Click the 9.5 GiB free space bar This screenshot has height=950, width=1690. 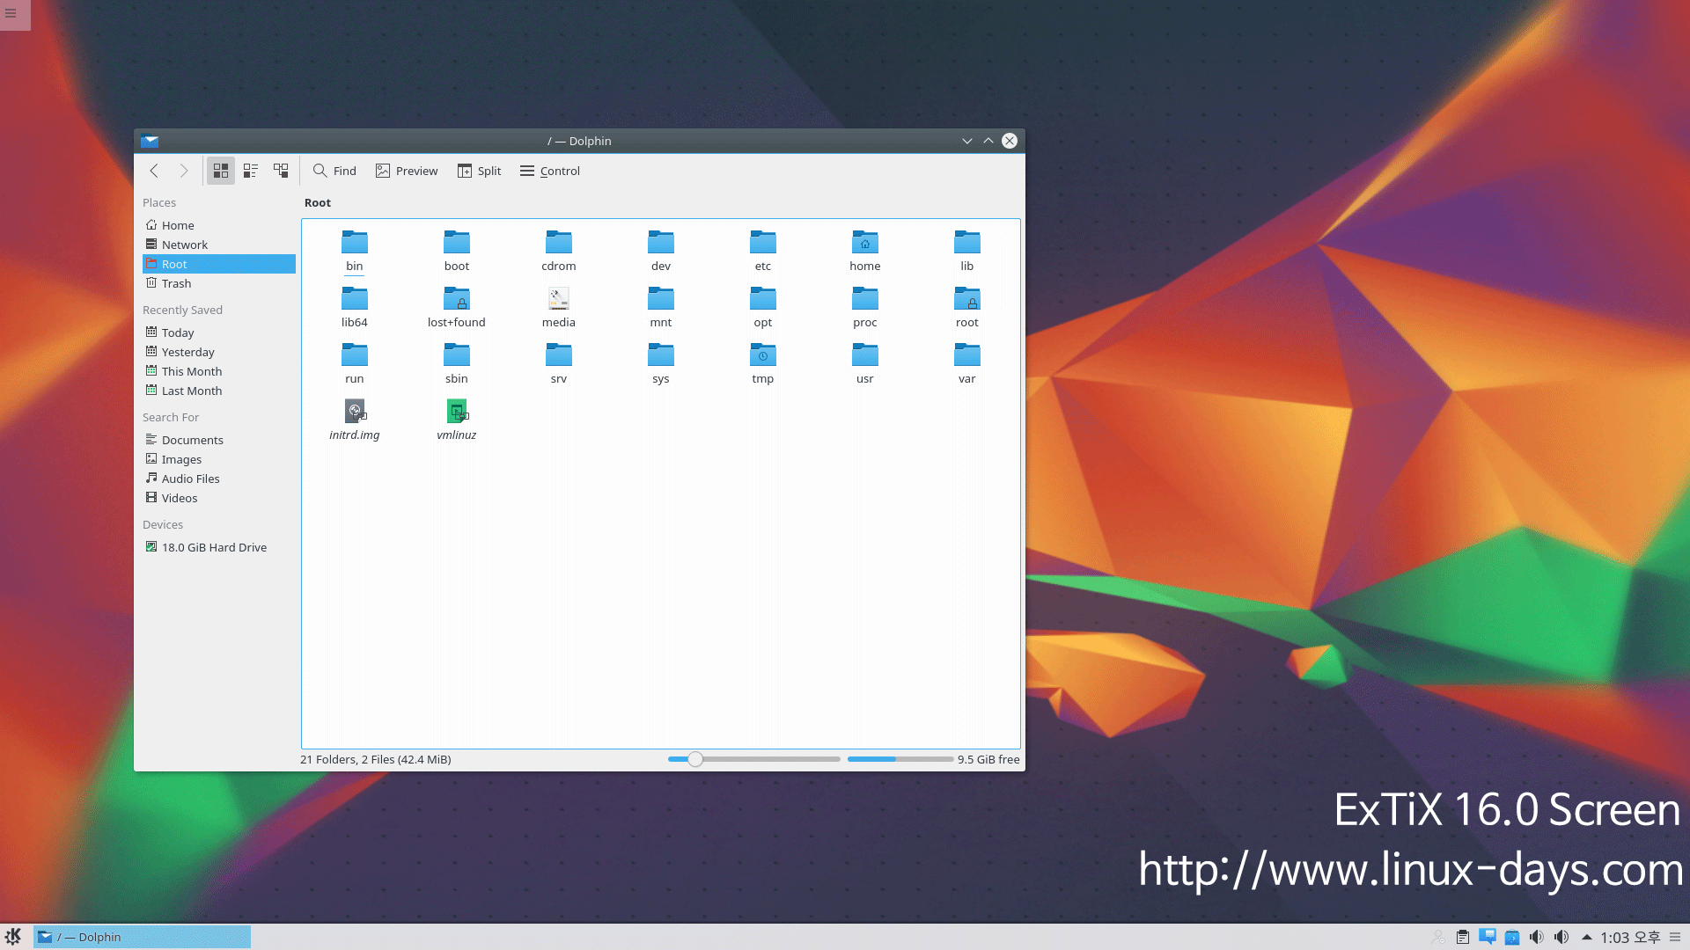(900, 759)
